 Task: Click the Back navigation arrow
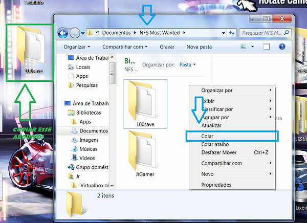click(62, 33)
